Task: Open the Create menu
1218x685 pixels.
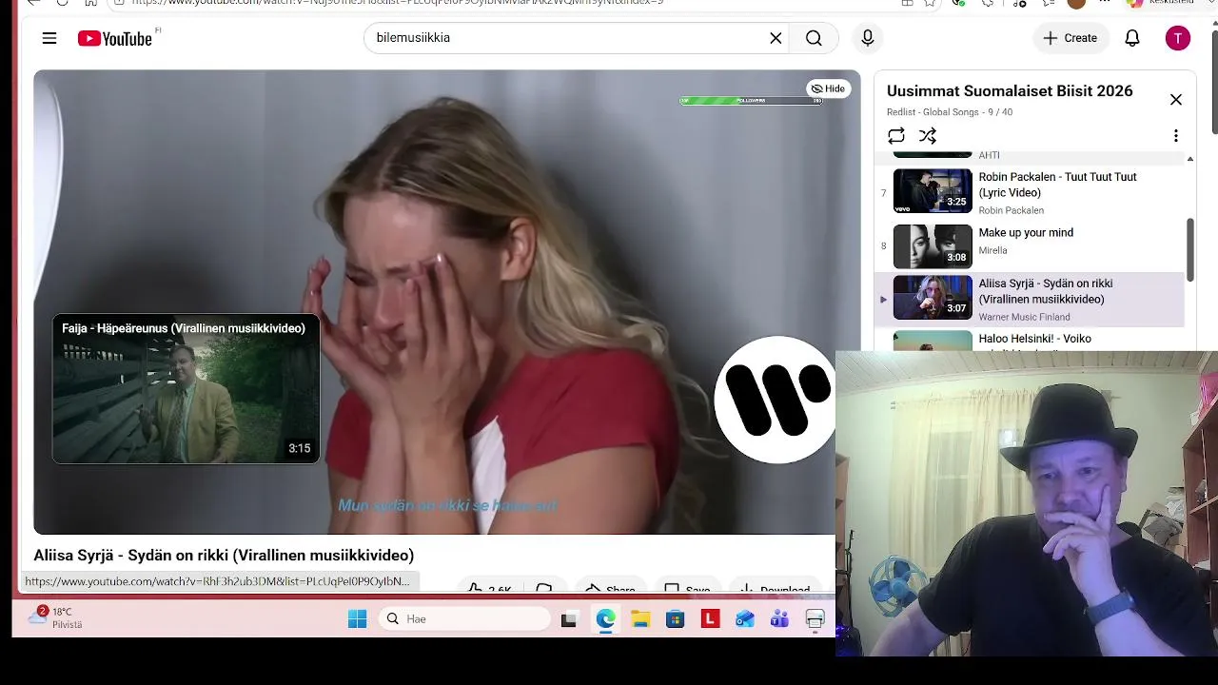Action: (x=1071, y=38)
